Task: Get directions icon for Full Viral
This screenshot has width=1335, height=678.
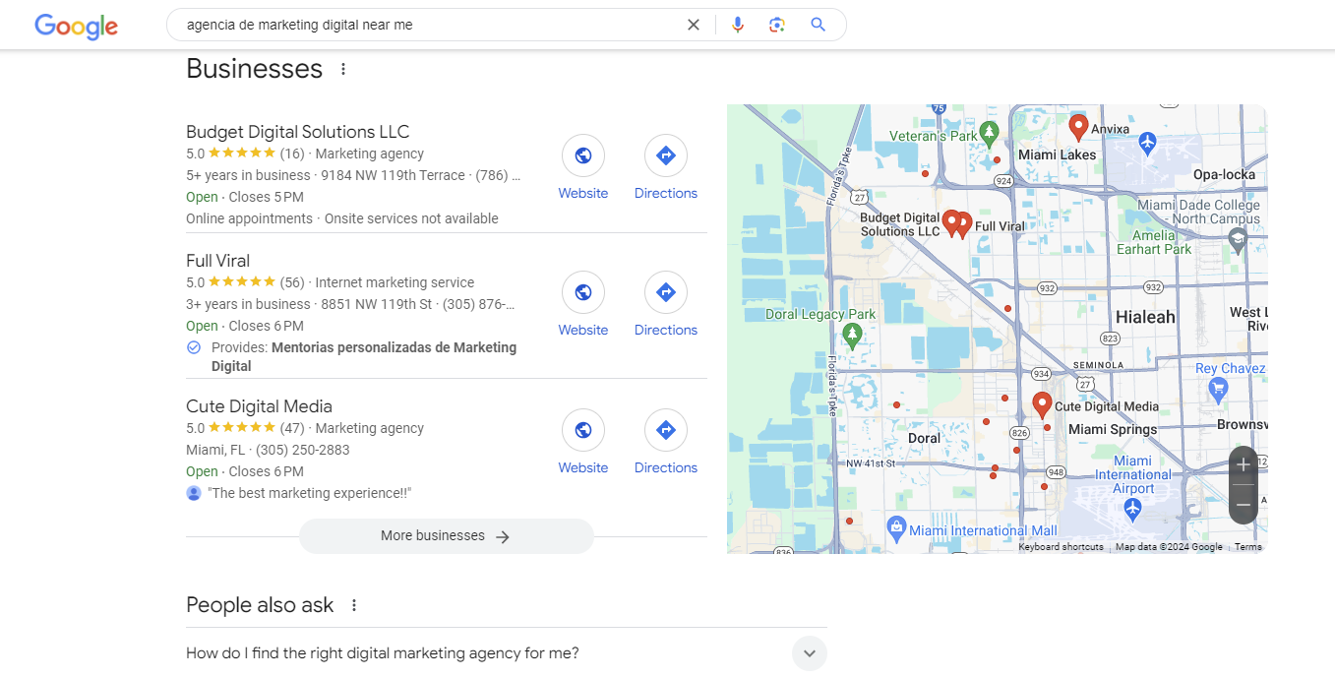Action: coord(666,292)
